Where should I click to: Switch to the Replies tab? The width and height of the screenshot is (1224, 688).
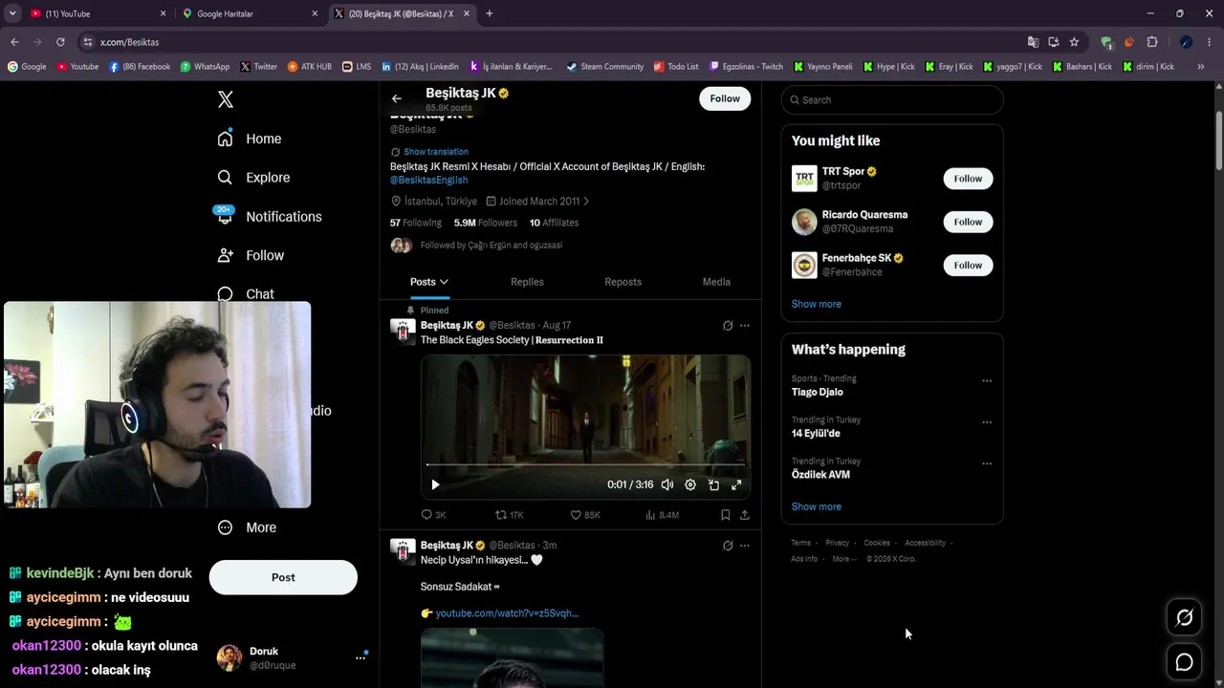coord(527,282)
